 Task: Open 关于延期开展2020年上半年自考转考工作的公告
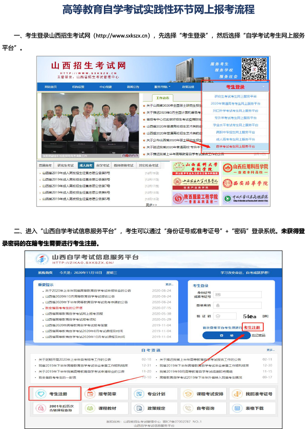(75, 359)
